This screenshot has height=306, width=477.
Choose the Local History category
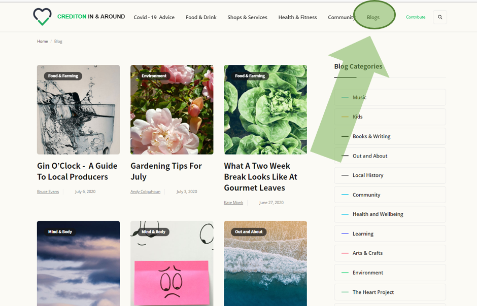coord(390,175)
